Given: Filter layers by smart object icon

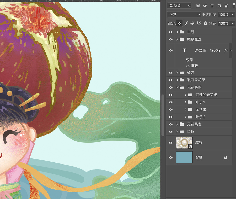Looking at the screenshot, I should [x=226, y=6].
